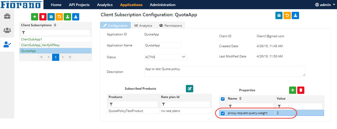This screenshot has height=129, width=337.
Task: Sort properties by Name
Action: click(240, 99)
